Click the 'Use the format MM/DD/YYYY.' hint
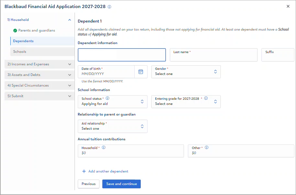 point(102,81)
